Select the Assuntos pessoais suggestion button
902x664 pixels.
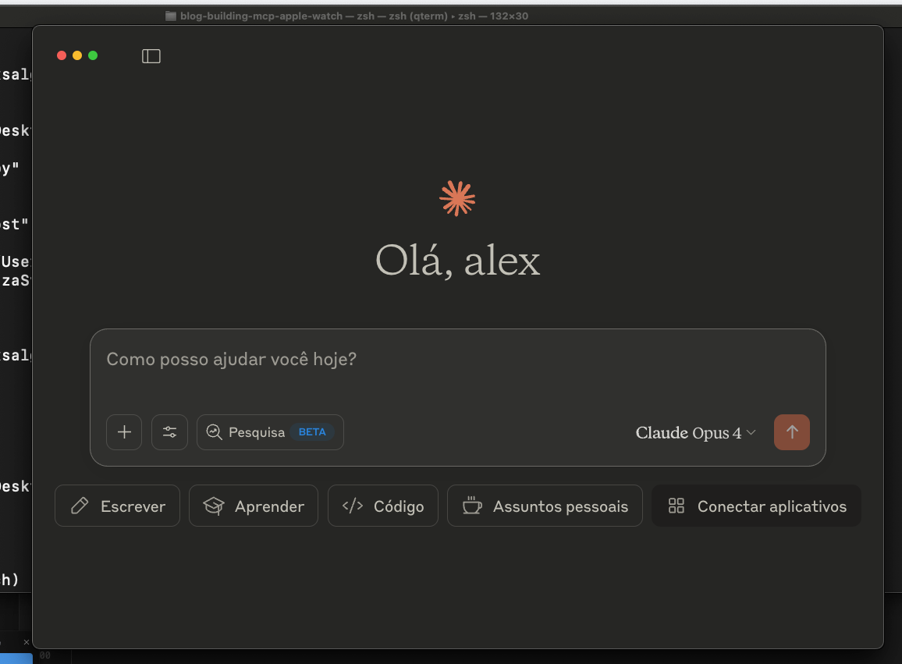(545, 506)
